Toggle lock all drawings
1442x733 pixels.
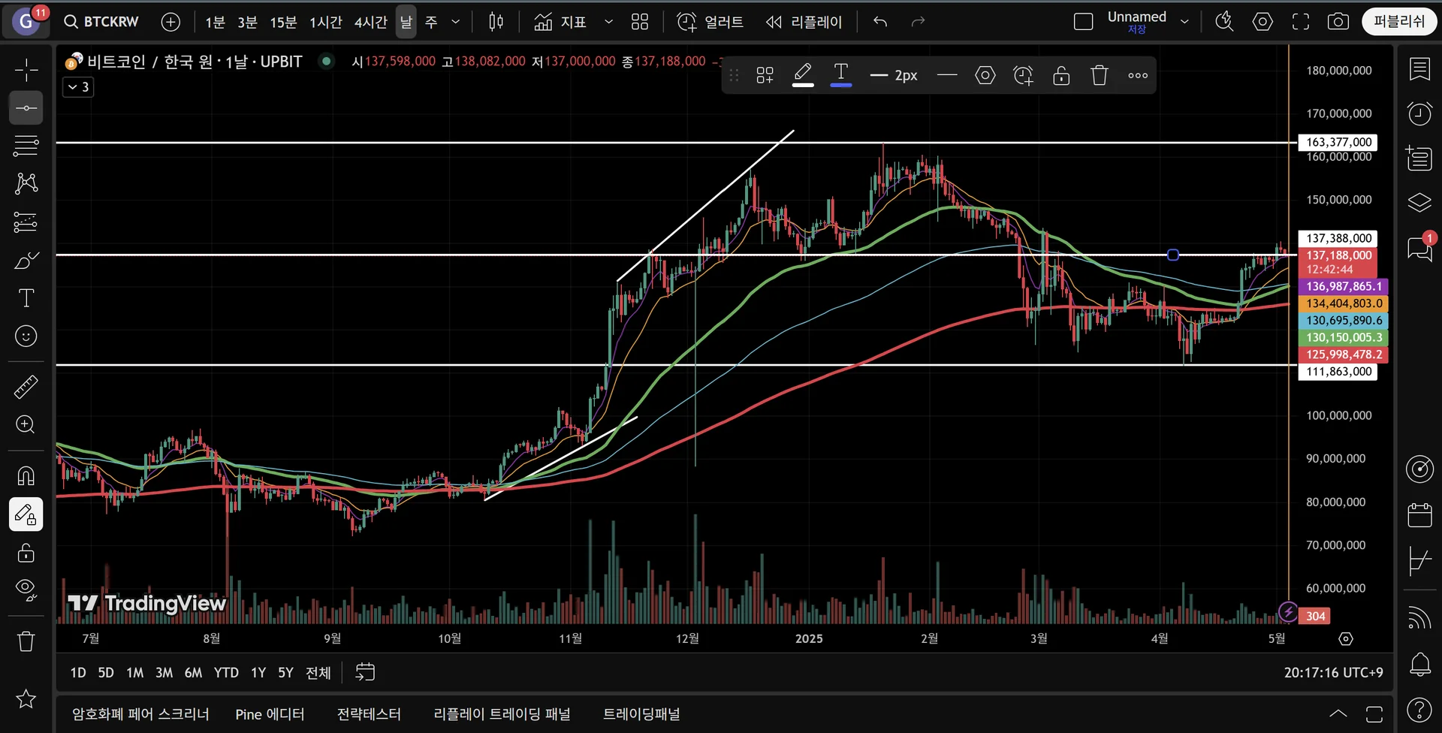(26, 554)
